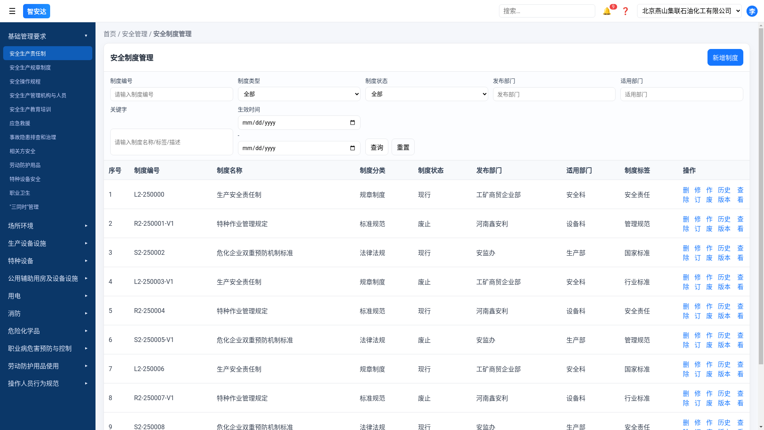Viewport: 764px width, 430px height.
Task: Expand 劳动防护用品使用 section
Action: click(x=48, y=366)
